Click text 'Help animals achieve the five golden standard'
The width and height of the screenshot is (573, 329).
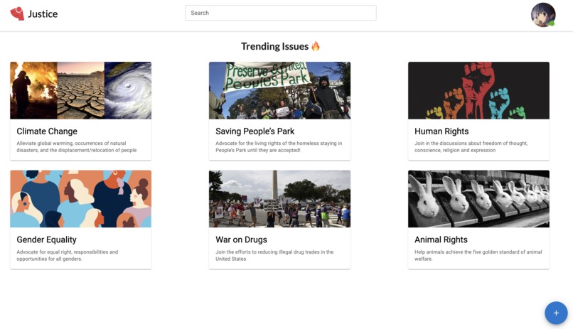tap(468, 252)
